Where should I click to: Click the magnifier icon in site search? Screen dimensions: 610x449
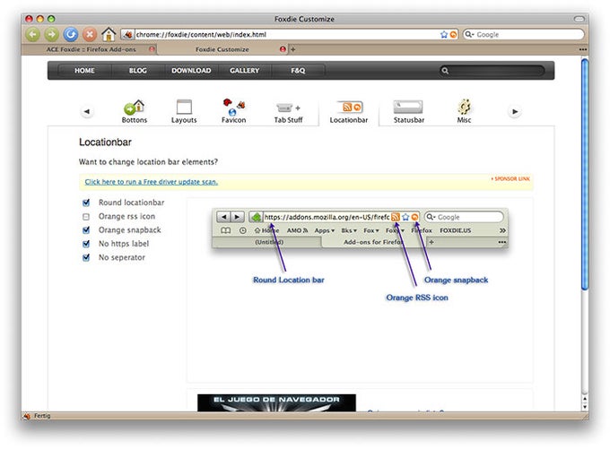pos(445,71)
